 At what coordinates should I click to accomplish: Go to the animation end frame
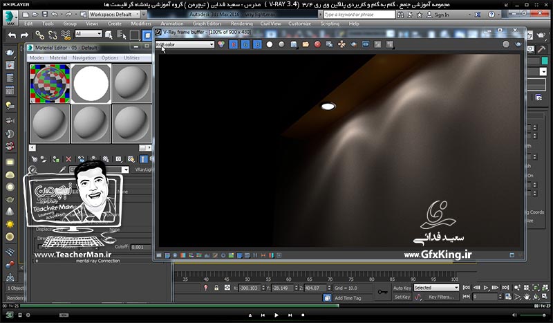pyautogui.click(x=505, y=288)
